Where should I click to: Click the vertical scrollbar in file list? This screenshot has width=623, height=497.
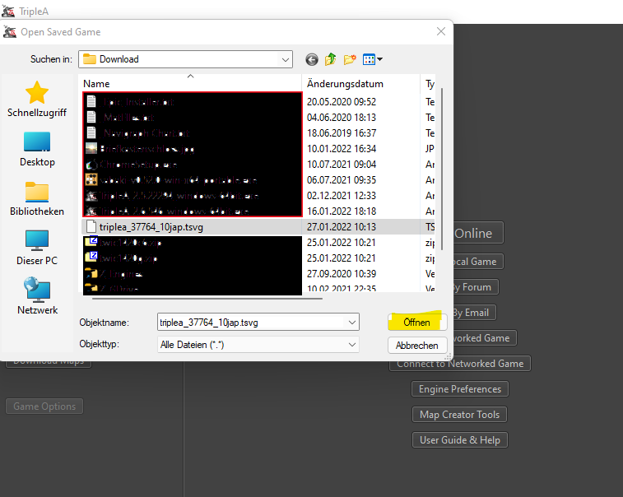(444, 165)
